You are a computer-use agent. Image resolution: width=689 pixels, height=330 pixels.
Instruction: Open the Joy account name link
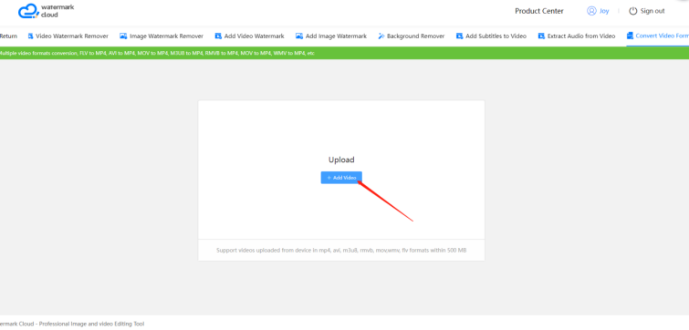coord(604,12)
